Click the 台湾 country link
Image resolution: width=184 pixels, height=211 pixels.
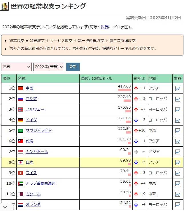click(29, 141)
